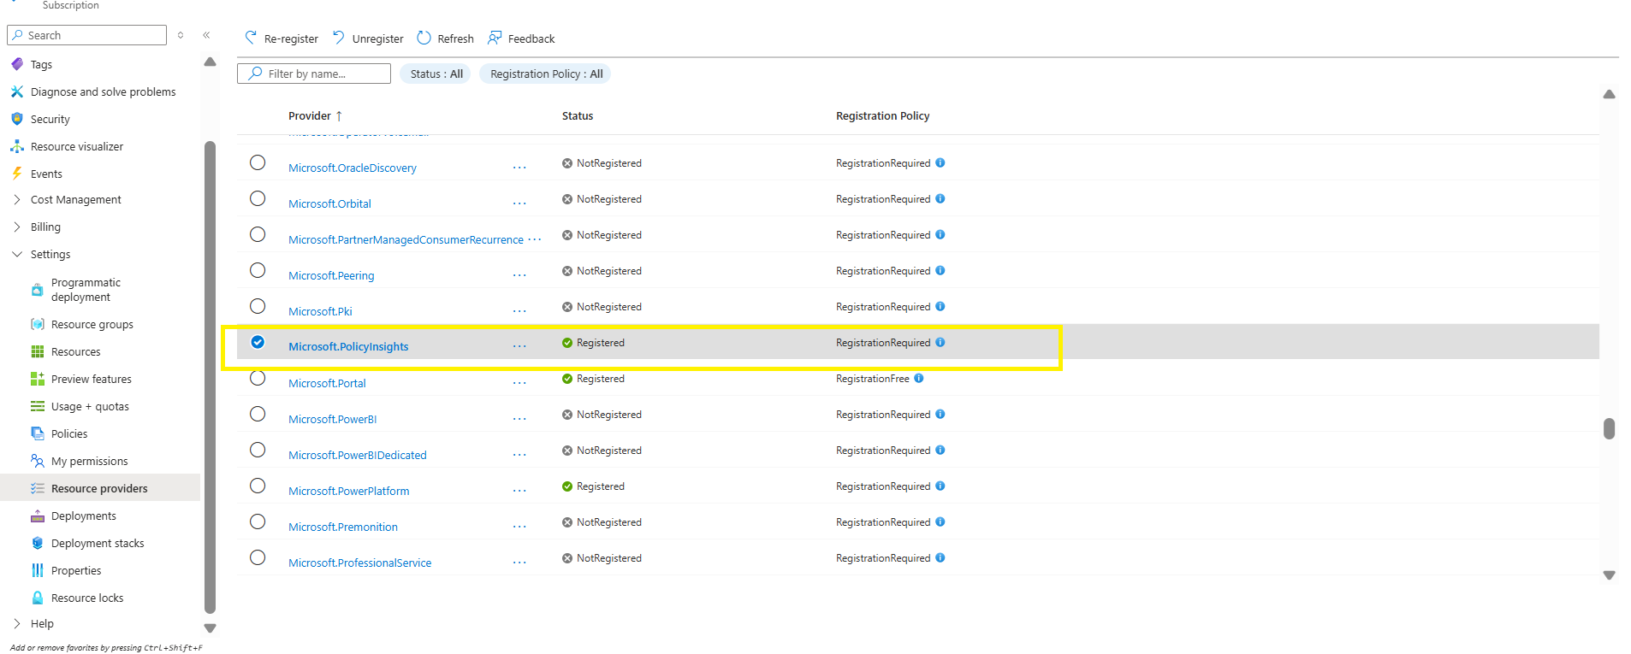This screenshot has height=654, width=1631.
Task: Open the Microsoft.ProfessionalService provider link
Action: coord(359,563)
